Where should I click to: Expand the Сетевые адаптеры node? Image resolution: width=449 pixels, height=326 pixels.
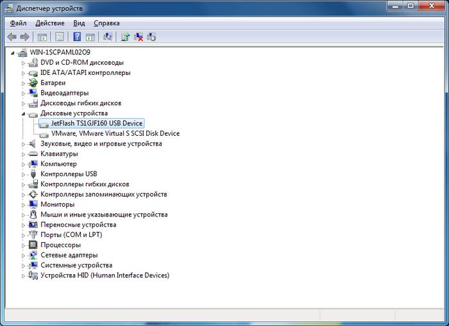tap(24, 255)
